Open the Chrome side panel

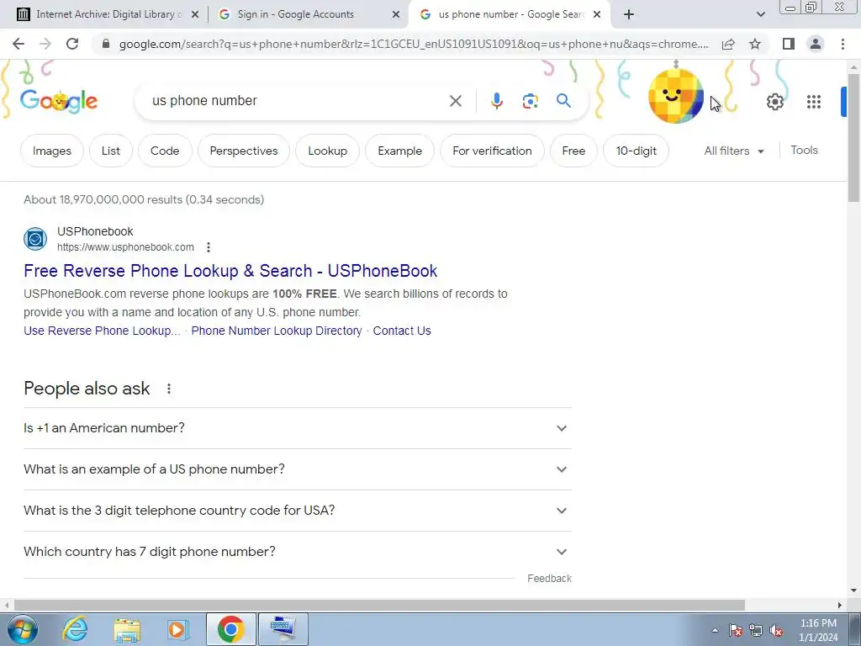point(789,44)
